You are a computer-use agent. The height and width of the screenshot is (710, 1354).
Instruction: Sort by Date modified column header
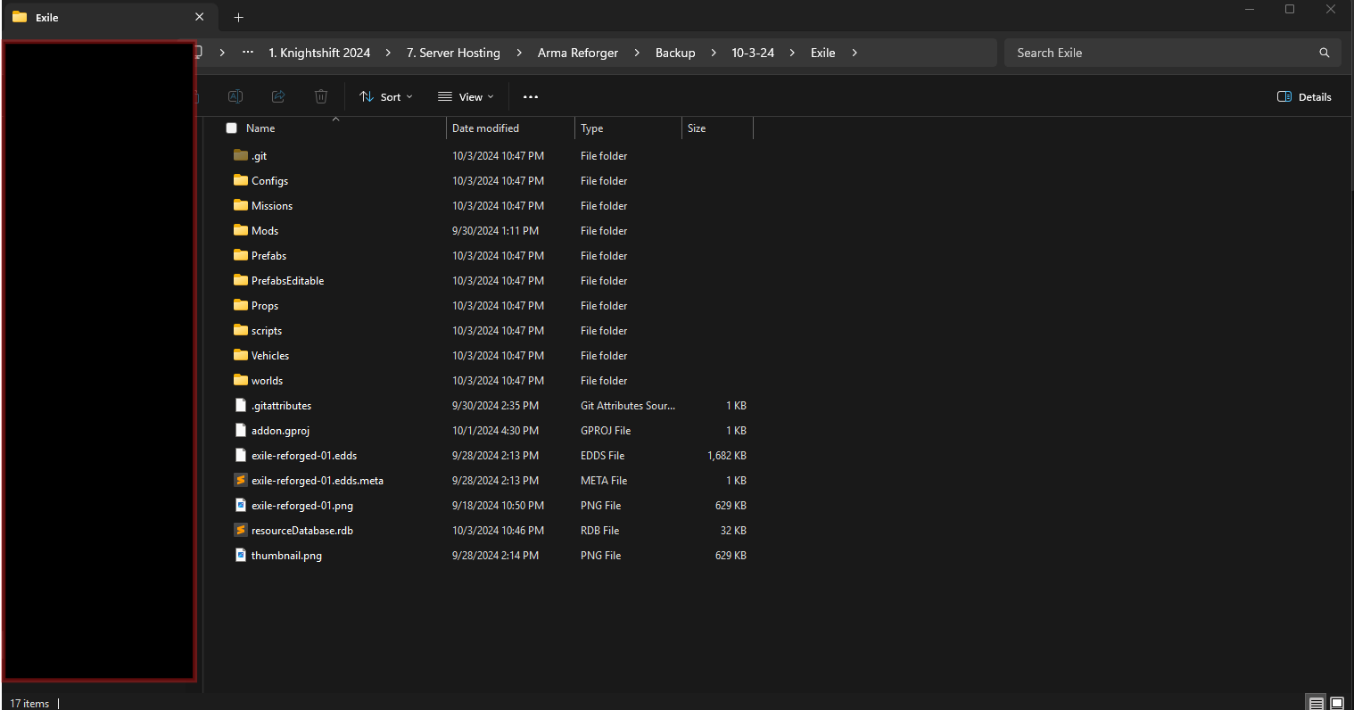pyautogui.click(x=485, y=128)
